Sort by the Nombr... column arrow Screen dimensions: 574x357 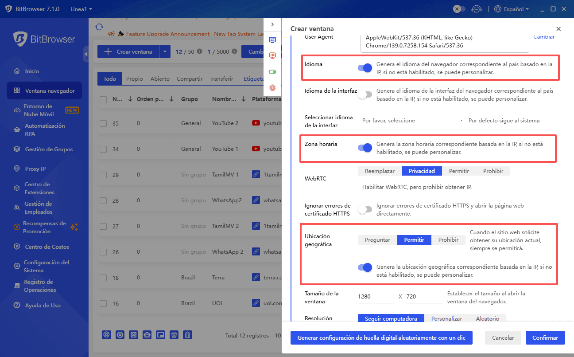point(244,99)
